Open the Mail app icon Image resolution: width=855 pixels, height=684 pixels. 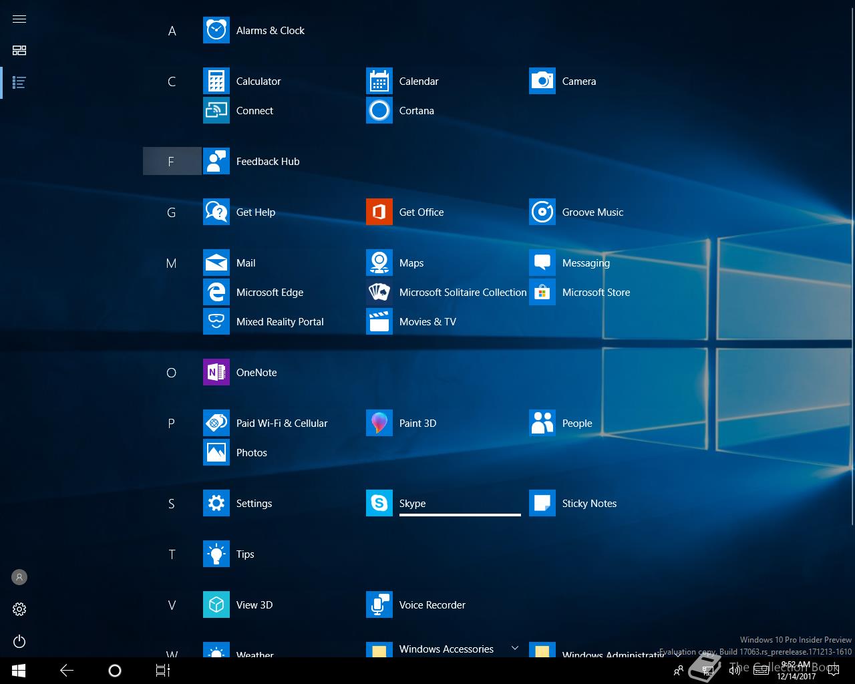(216, 263)
